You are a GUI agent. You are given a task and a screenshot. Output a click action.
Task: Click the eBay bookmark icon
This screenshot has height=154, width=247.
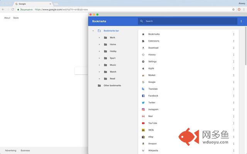(x=143, y=137)
